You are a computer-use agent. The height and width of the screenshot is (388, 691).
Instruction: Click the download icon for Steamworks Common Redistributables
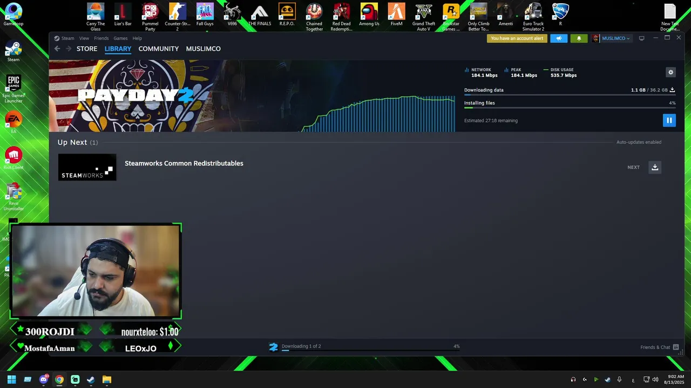655,167
